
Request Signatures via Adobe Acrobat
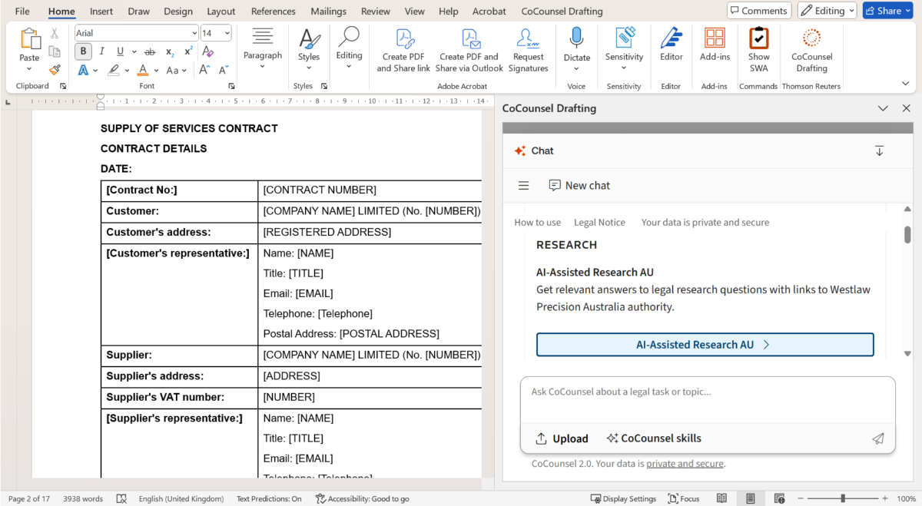[x=528, y=49]
